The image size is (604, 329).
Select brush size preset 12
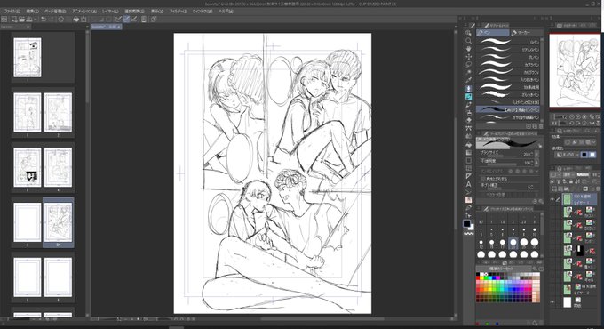click(x=481, y=243)
